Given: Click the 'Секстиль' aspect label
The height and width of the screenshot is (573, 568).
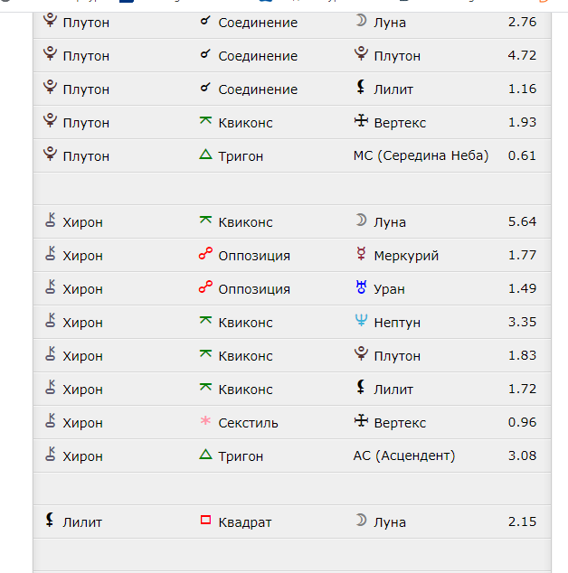Looking at the screenshot, I should pos(248,423).
